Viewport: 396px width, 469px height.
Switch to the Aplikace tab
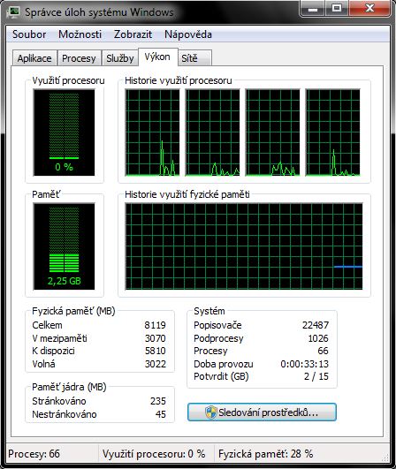34,58
